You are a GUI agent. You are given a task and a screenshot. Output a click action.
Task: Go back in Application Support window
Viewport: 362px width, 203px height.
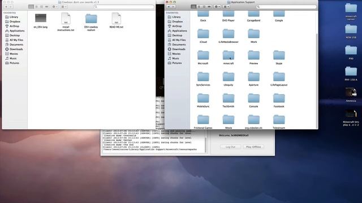169,7
